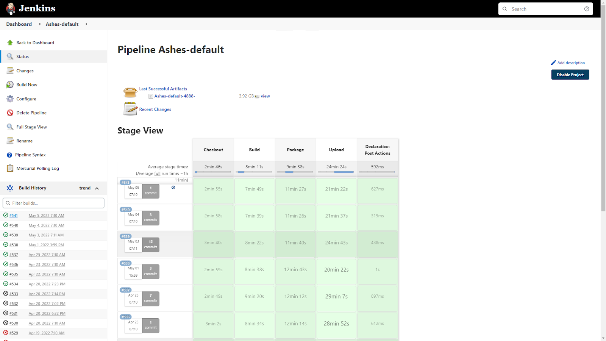606x341 pixels.
Task: Click the Build History sun icon
Action: pyautogui.click(x=10, y=188)
